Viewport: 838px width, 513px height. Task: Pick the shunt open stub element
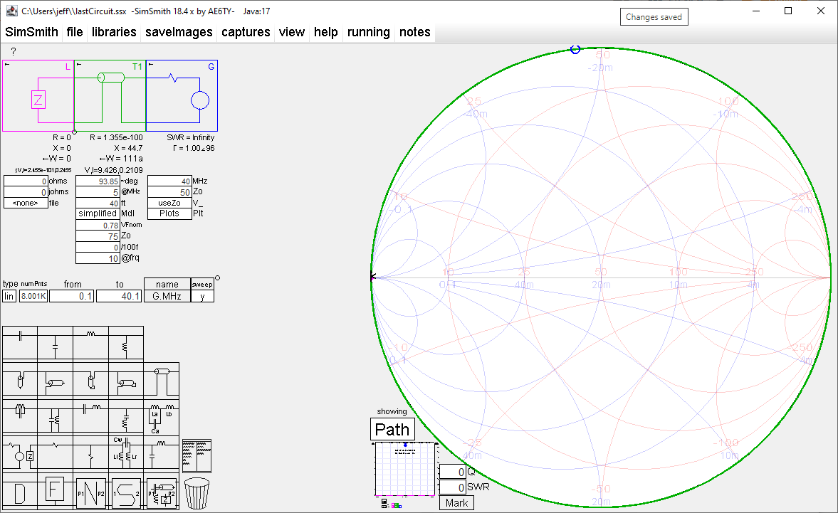(x=55, y=380)
